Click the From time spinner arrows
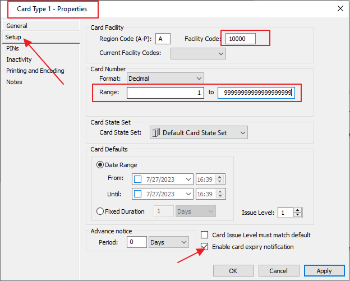The width and height of the screenshot is (350, 281). point(220,179)
